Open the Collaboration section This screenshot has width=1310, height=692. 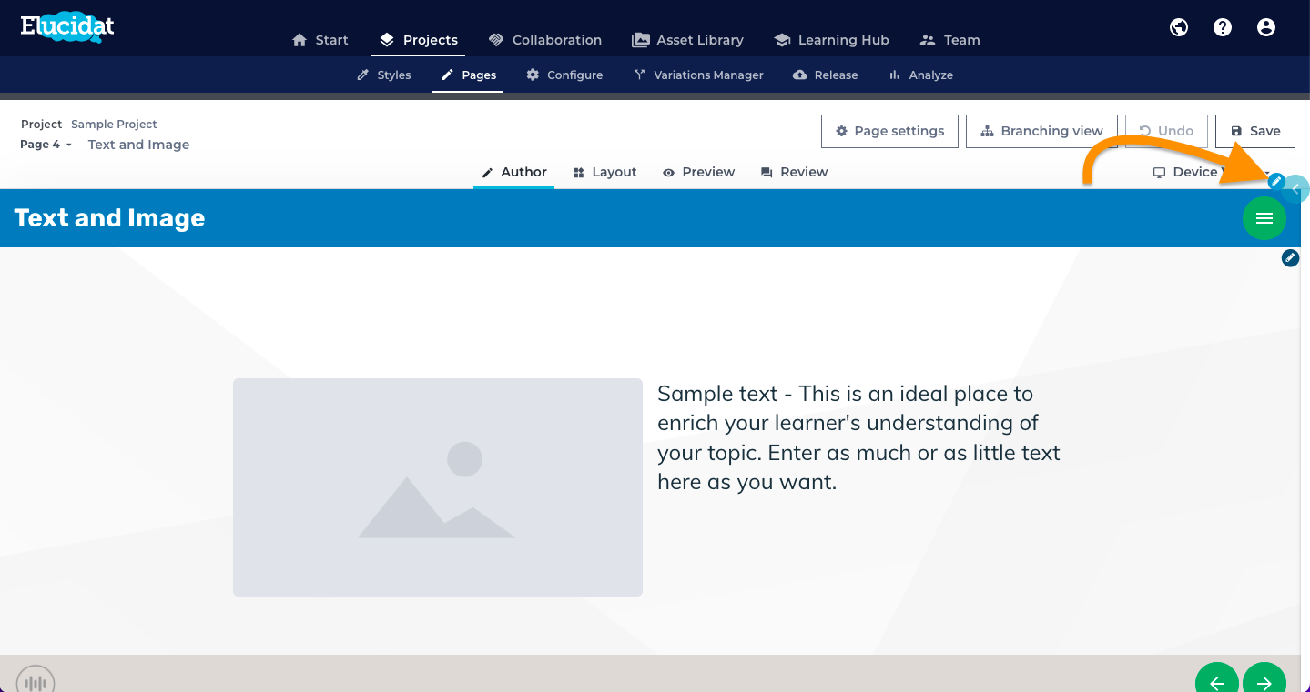545,40
